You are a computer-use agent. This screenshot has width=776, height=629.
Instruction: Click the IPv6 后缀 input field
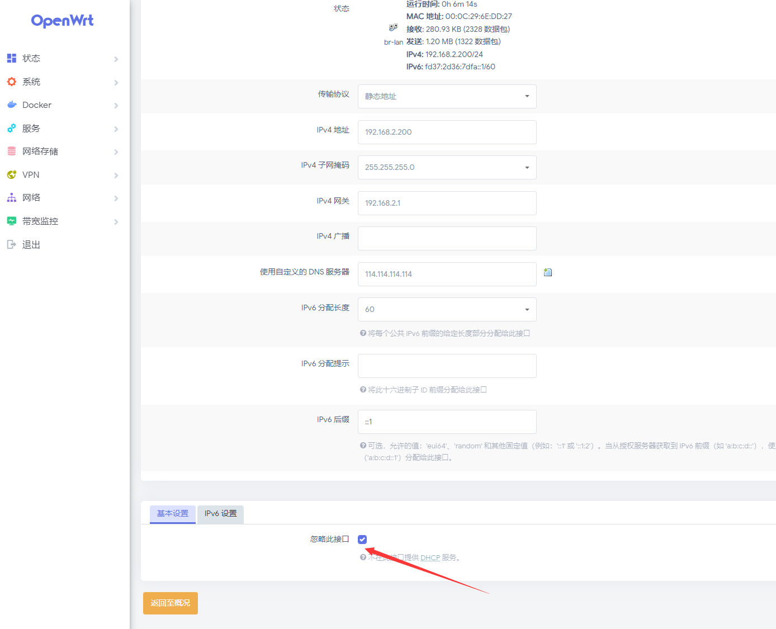coord(447,422)
